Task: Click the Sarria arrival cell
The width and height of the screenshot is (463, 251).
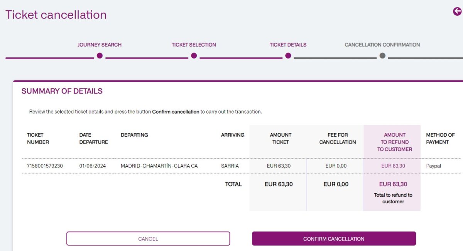Action: 230,166
